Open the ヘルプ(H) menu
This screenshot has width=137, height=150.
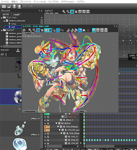(x=80, y=2)
